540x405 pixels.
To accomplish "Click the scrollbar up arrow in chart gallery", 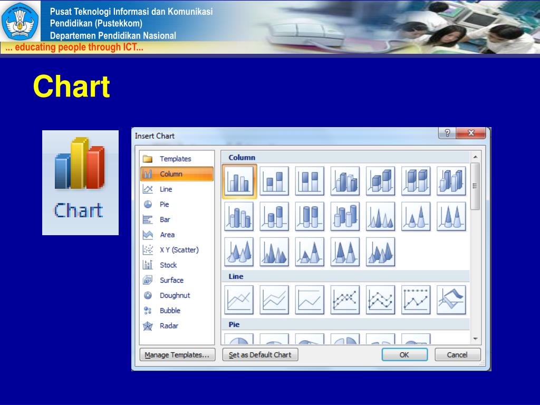I will [475, 157].
